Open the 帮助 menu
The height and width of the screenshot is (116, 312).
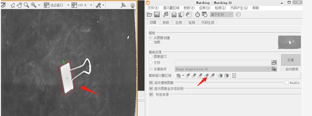pos(256,8)
